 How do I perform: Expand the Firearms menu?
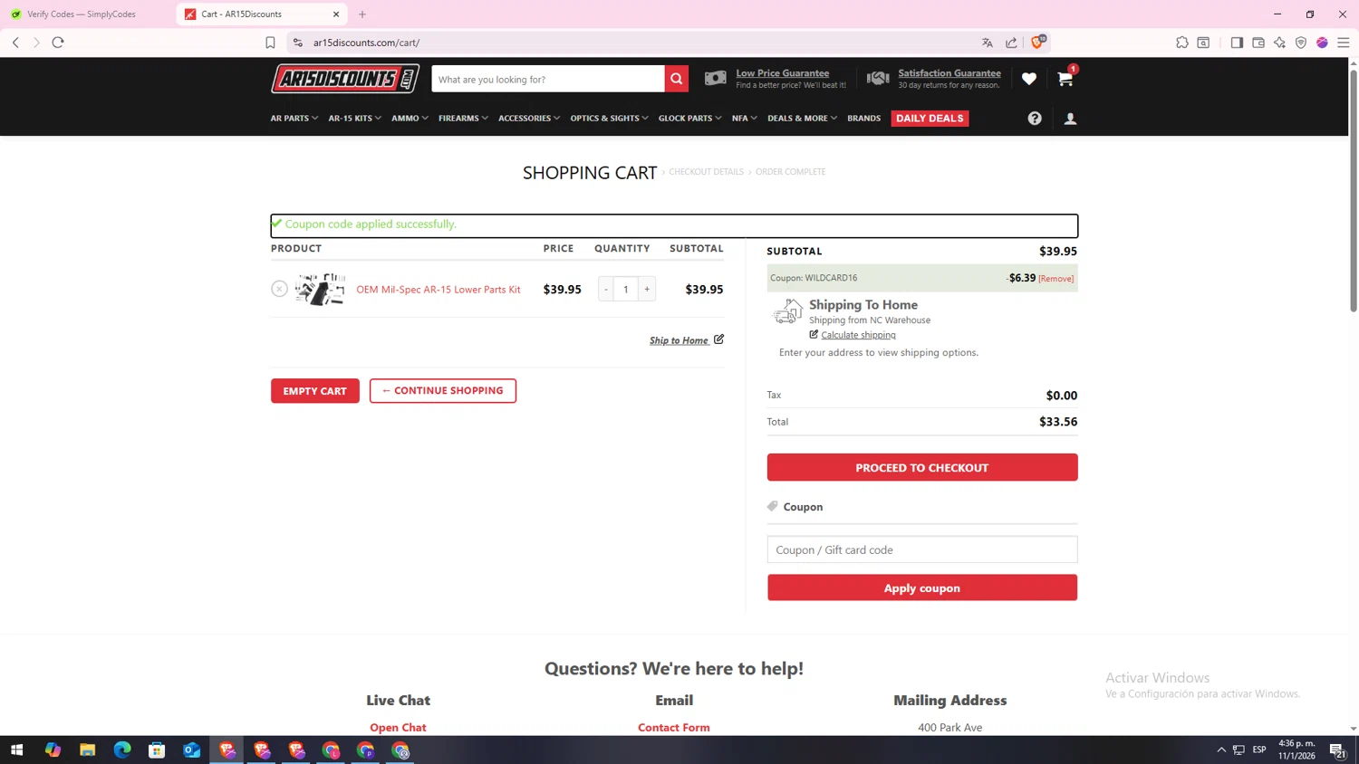(463, 119)
